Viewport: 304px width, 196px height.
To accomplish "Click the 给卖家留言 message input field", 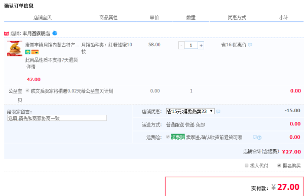I will 57,118.
